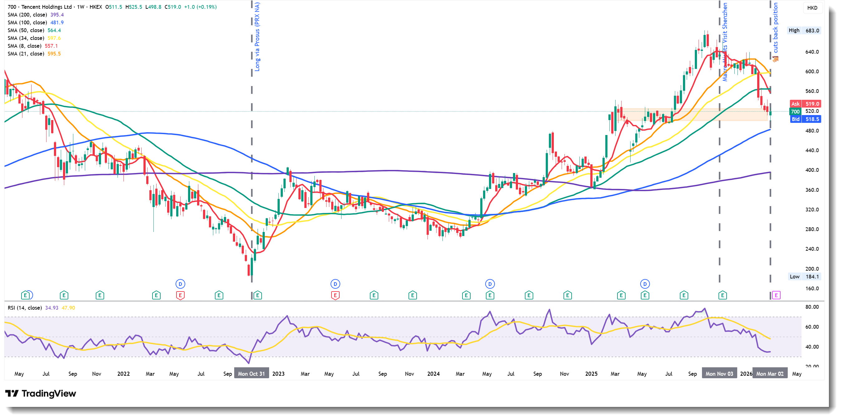The image size is (842, 420).
Task: Select the SMA (200, close) legend entry
Action: [x=27, y=15]
